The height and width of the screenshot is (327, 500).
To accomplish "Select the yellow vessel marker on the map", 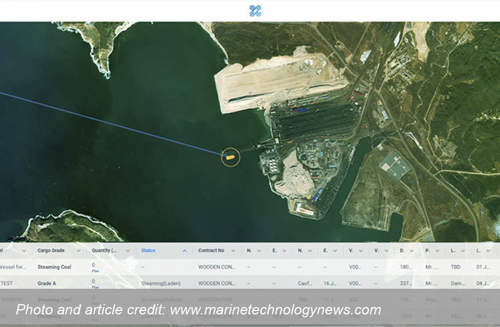I will [230, 156].
